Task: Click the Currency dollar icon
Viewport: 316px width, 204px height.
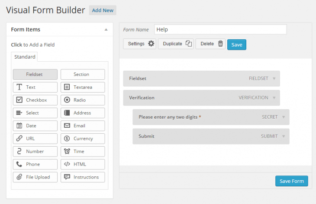Action: click(x=67, y=138)
